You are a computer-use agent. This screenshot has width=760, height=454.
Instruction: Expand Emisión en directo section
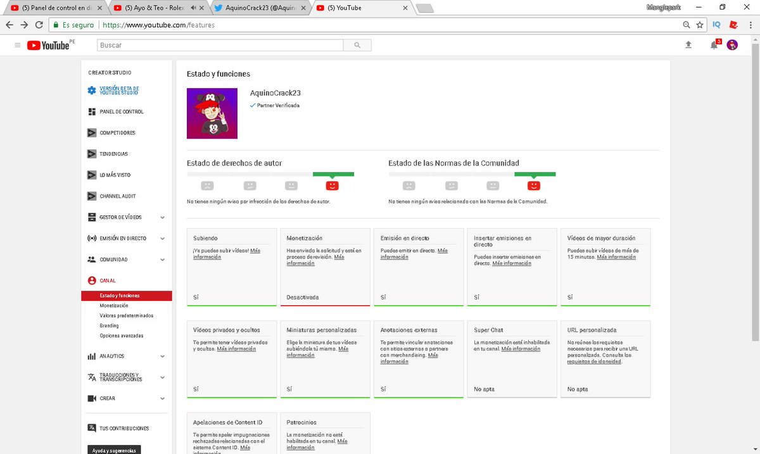pyautogui.click(x=163, y=239)
